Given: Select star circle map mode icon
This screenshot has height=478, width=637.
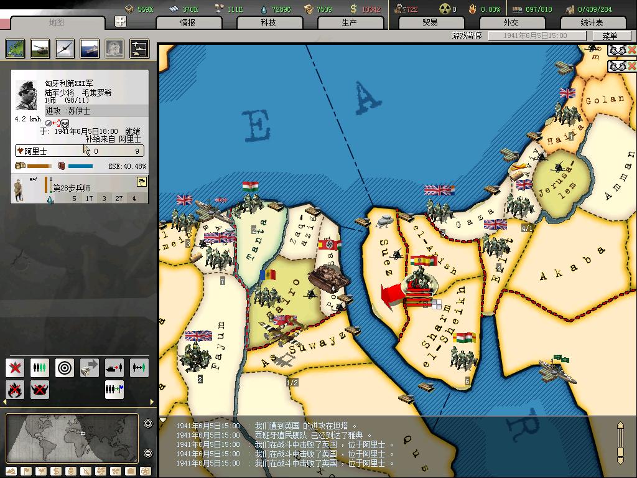Looking at the screenshot, I should pos(146,471).
